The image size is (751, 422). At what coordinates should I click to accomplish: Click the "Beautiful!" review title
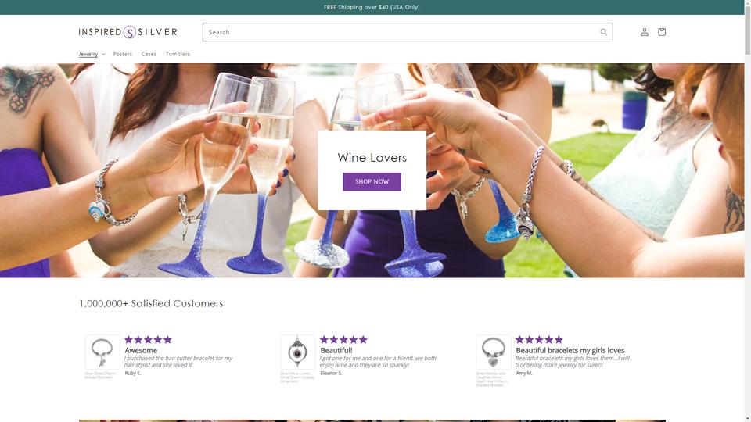(336, 350)
